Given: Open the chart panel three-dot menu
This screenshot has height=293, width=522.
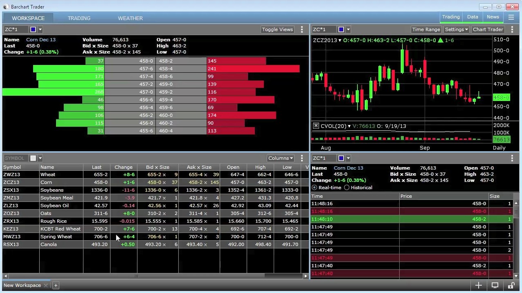Looking at the screenshot, I should [512, 29].
